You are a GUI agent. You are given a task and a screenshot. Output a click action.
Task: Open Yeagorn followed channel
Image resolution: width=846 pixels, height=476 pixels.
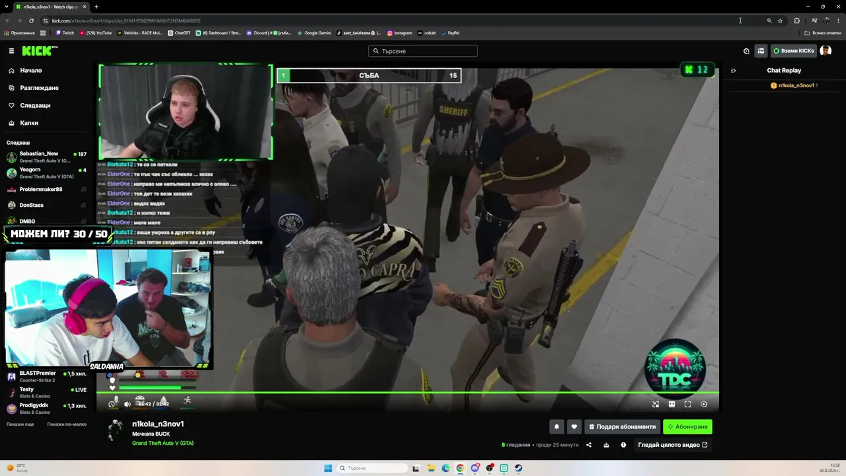[46, 173]
